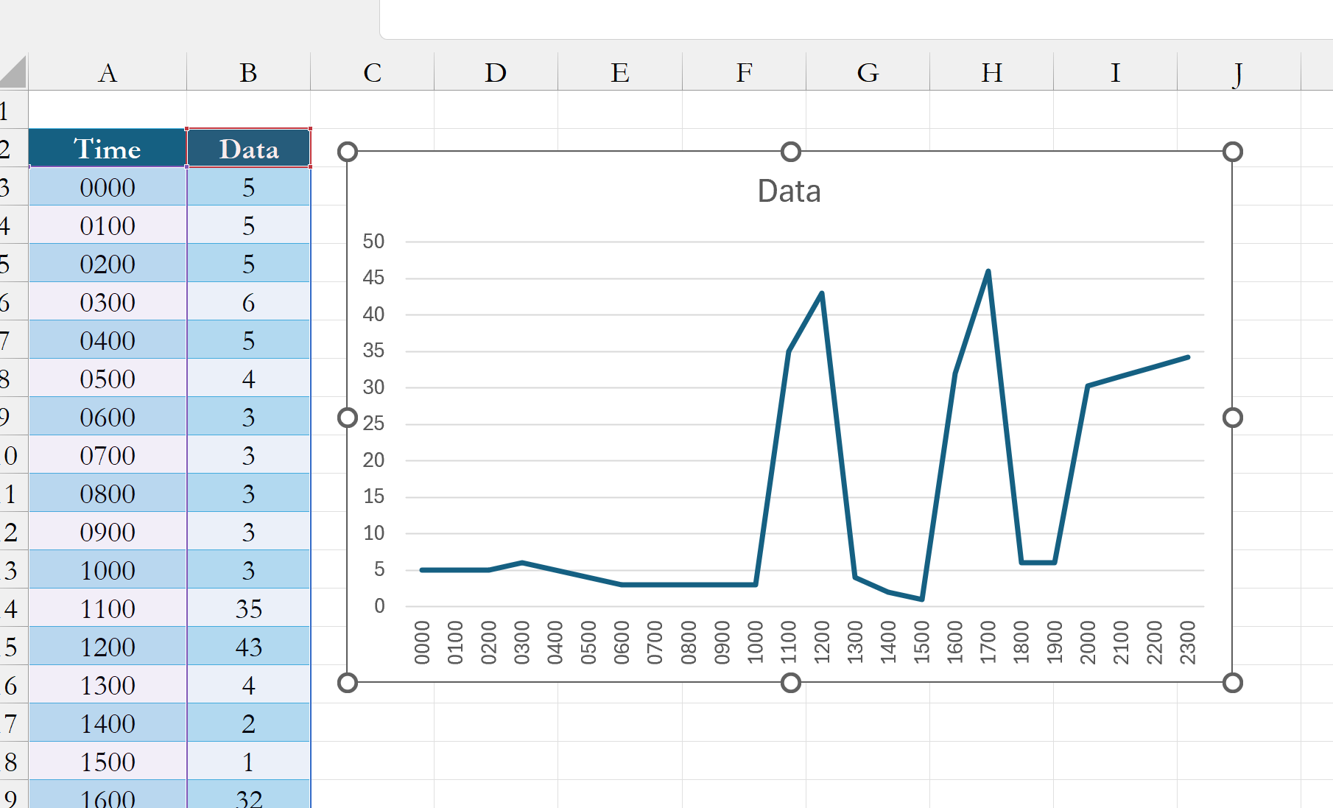Click the top-middle chart resize handle
The width and height of the screenshot is (1333, 808).
tap(790, 152)
